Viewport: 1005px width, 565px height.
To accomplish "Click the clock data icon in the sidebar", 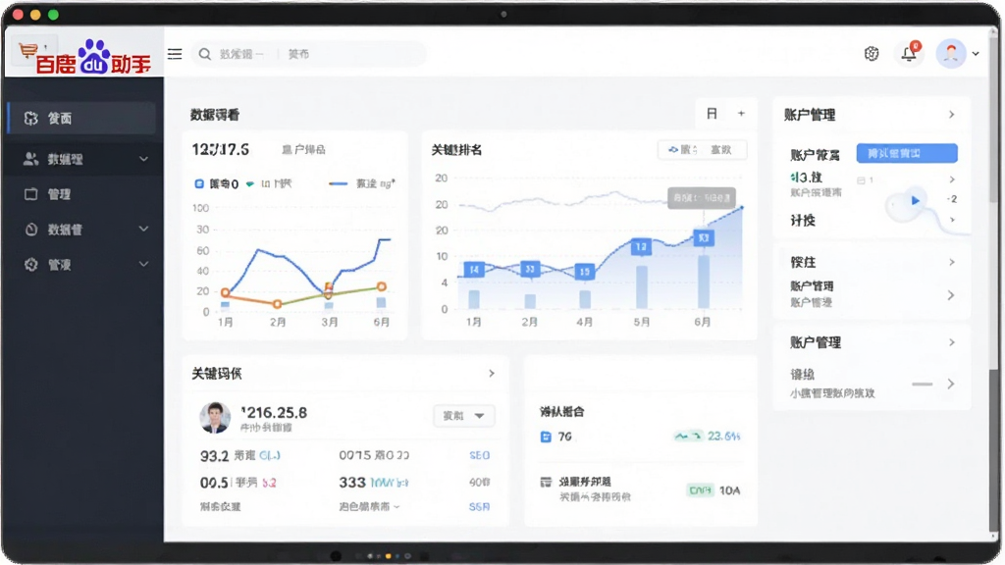I will click(x=30, y=230).
